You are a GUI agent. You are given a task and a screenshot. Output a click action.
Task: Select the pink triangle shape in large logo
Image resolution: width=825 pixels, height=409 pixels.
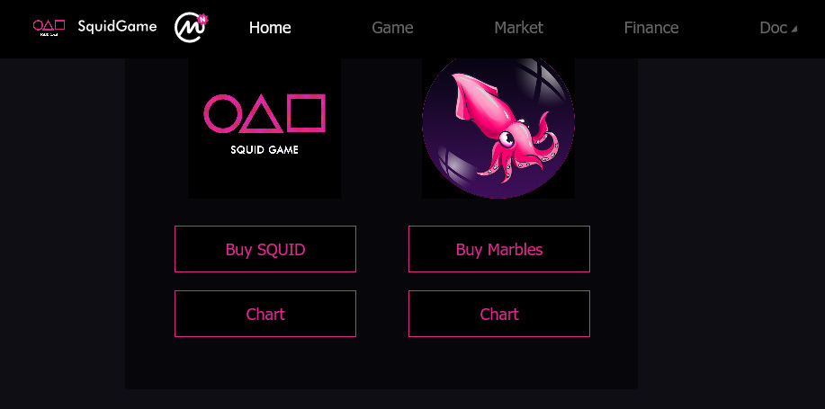[x=262, y=114]
